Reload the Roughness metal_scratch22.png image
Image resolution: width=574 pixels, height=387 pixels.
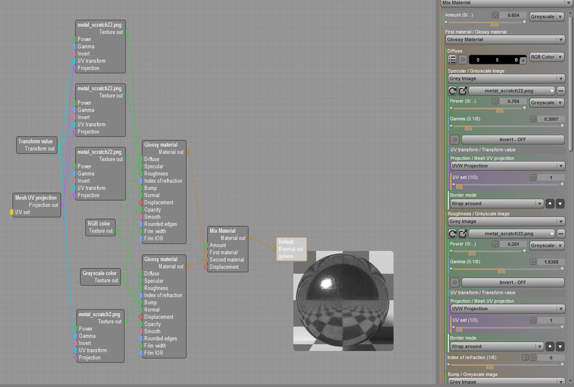coord(453,234)
